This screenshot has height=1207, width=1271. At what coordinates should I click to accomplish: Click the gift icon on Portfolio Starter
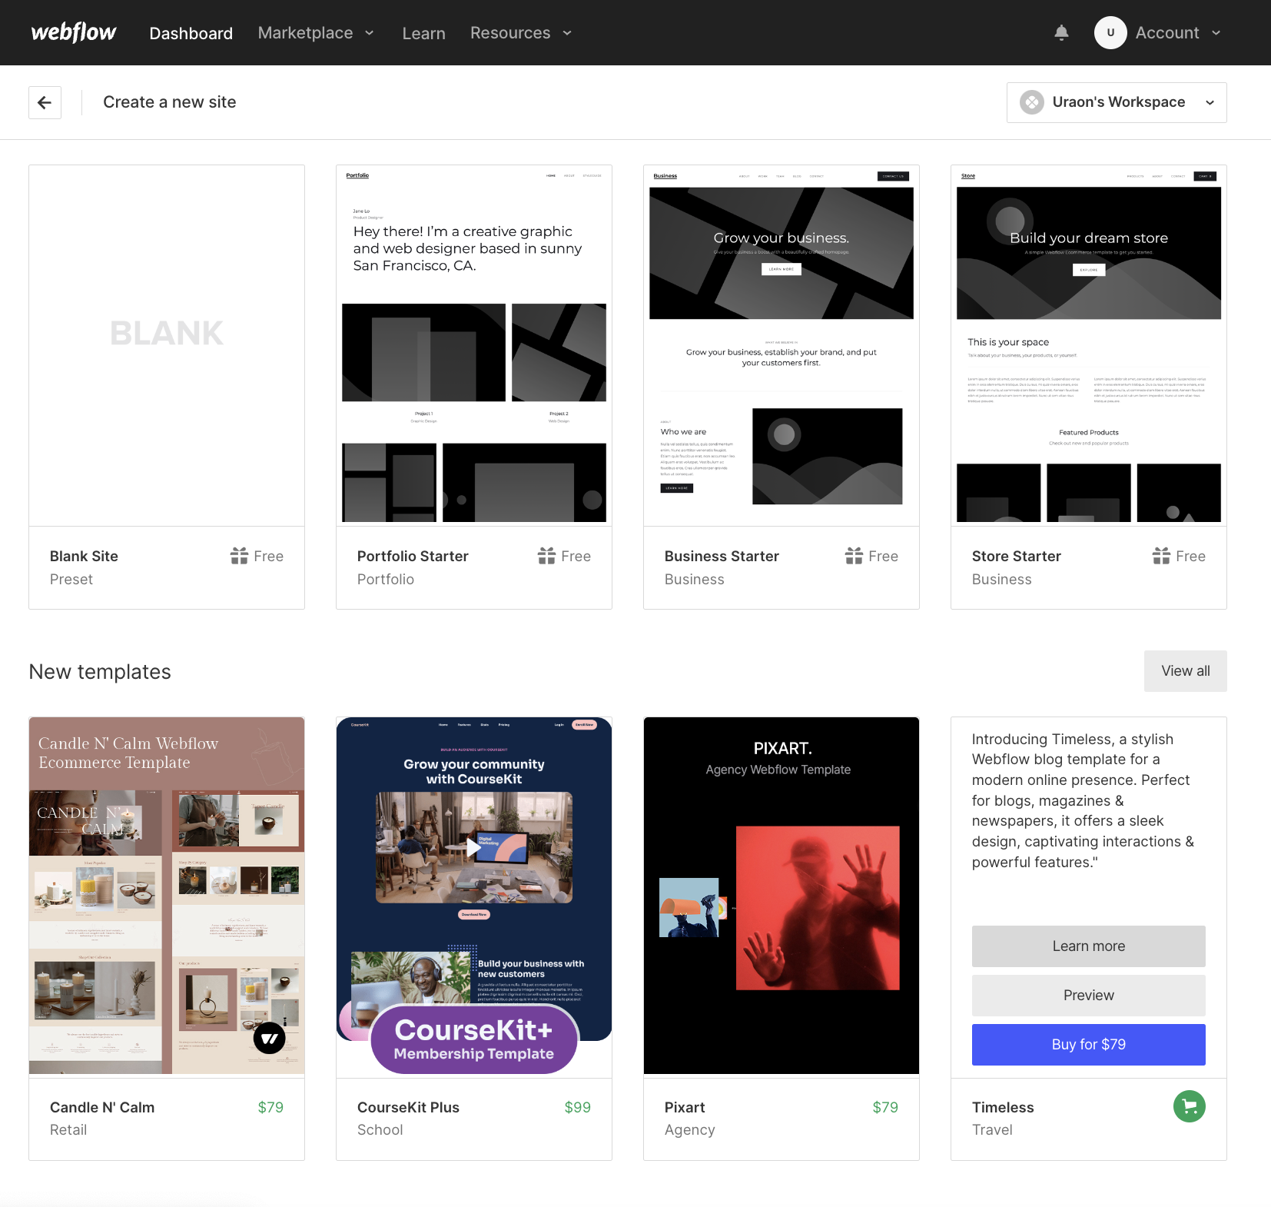[x=546, y=556]
